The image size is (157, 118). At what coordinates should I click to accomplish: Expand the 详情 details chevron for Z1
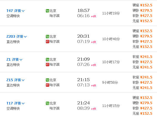point(21,60)
